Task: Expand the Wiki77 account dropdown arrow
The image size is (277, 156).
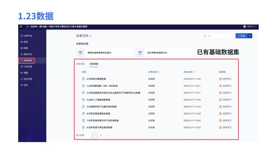Action: [255, 26]
